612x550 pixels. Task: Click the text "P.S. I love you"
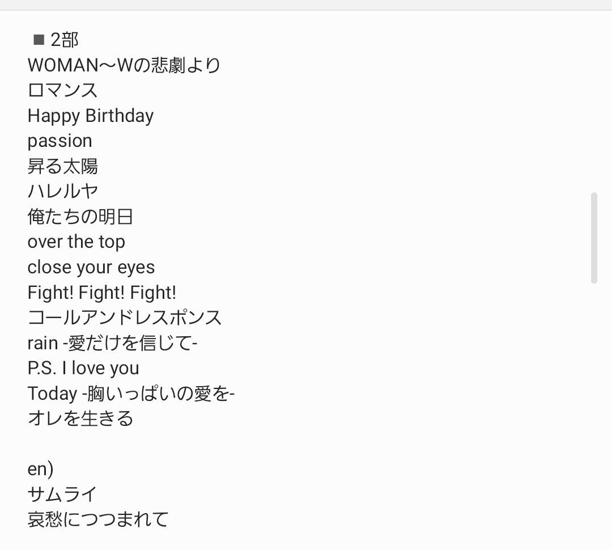tap(83, 369)
